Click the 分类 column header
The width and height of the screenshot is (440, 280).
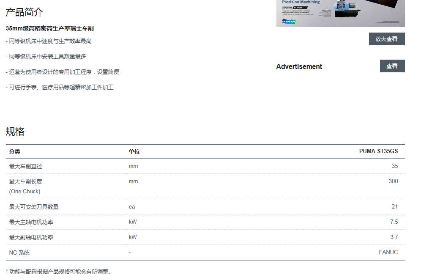14,151
